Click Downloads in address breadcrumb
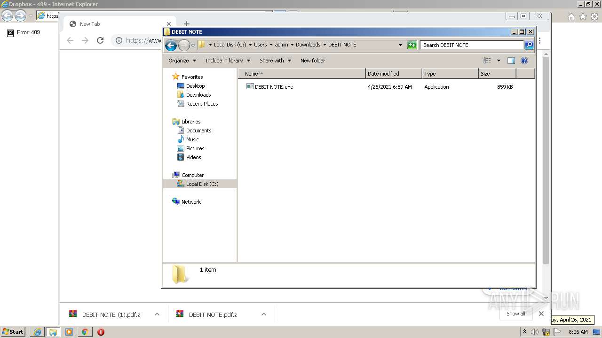602x338 pixels. [308, 45]
